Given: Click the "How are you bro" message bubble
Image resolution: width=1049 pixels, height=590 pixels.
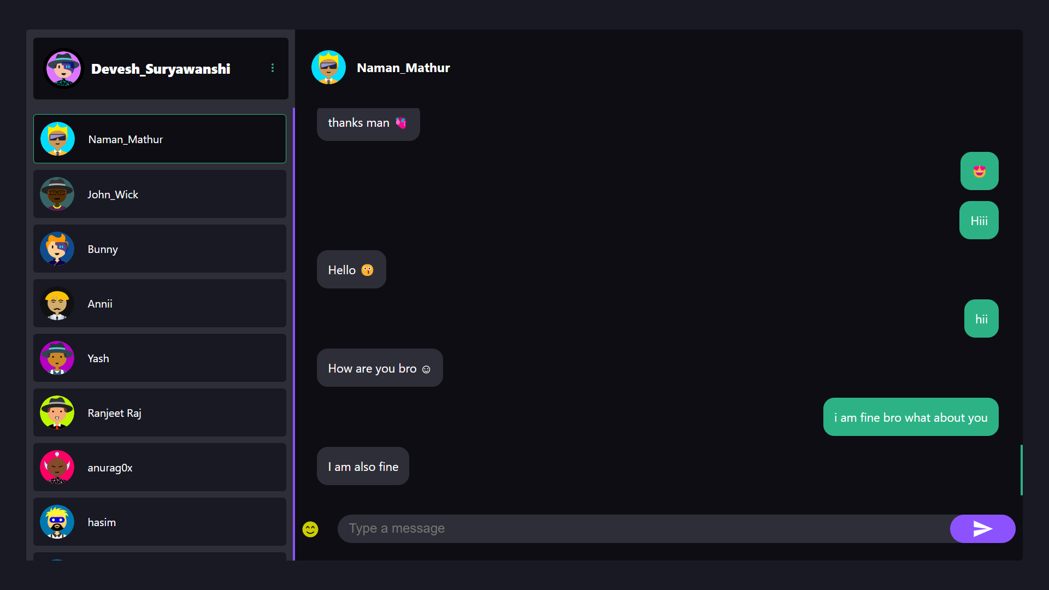Looking at the screenshot, I should 380,368.
